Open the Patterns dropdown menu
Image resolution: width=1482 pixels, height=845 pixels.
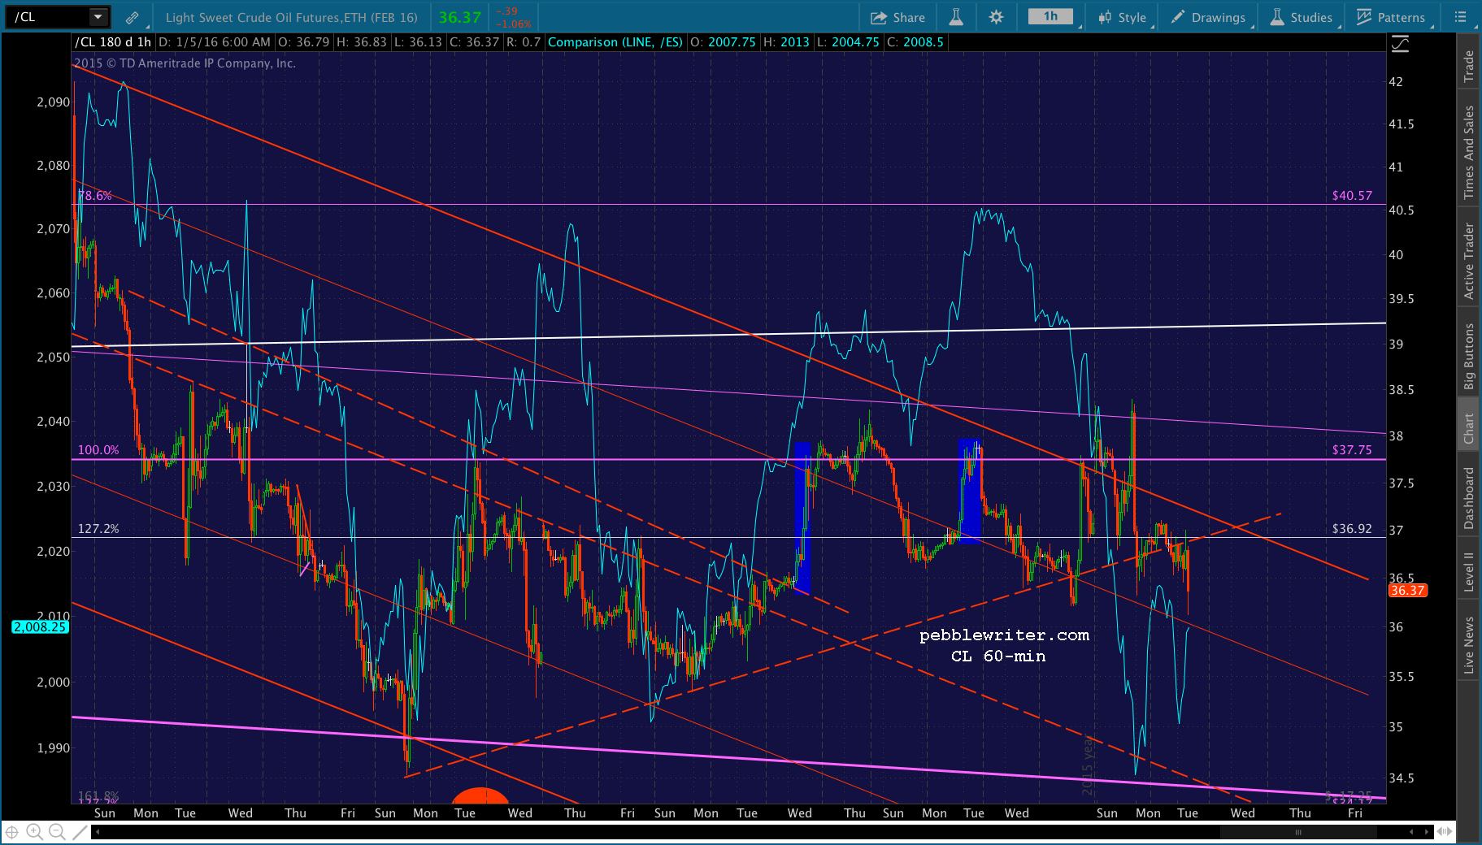[1392, 17]
